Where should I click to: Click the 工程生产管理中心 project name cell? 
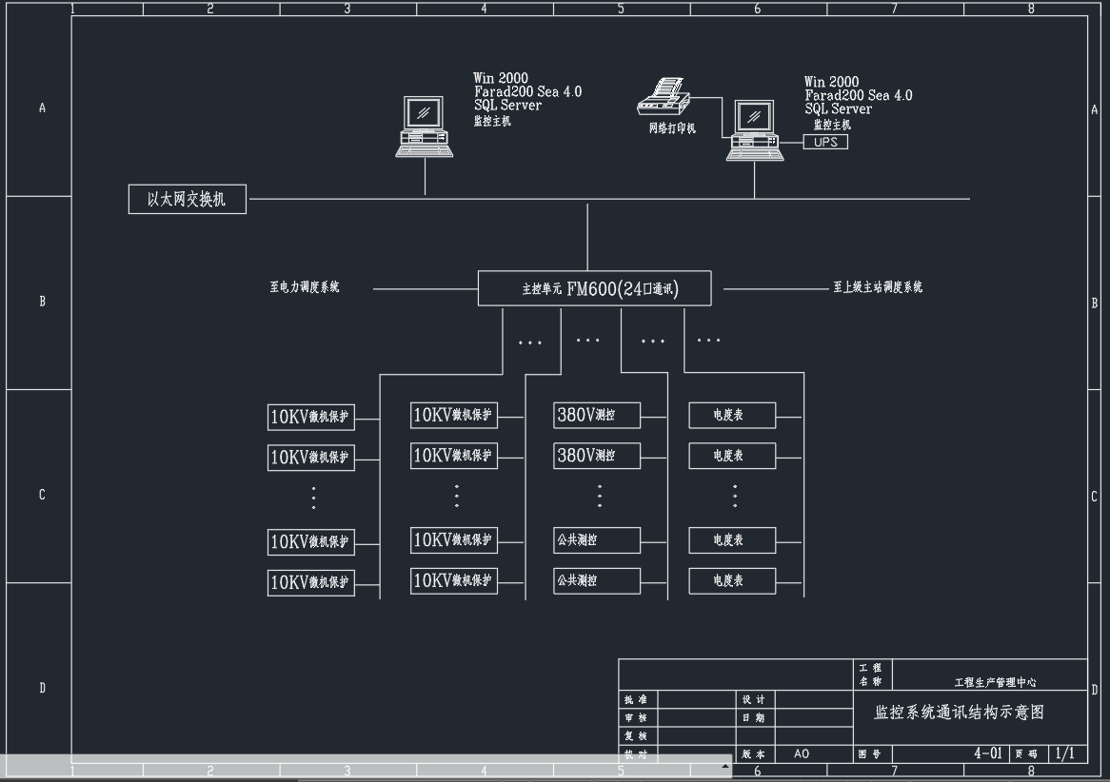click(x=995, y=682)
